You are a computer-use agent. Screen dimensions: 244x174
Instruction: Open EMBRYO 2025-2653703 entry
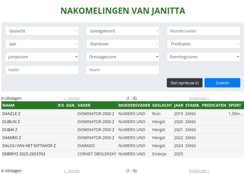tap(24, 154)
